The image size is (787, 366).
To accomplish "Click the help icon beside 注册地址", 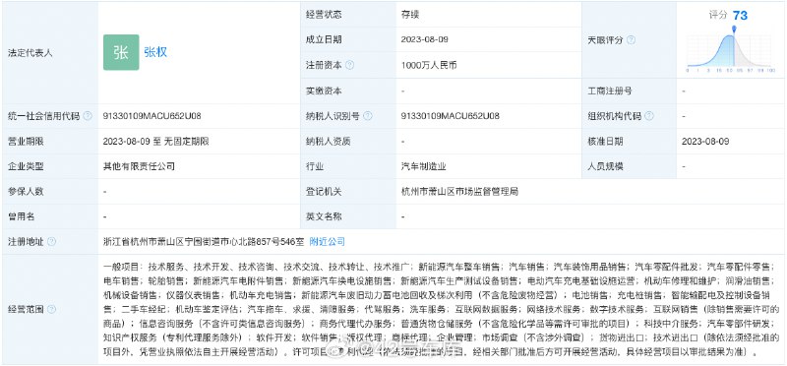I will tap(52, 241).
